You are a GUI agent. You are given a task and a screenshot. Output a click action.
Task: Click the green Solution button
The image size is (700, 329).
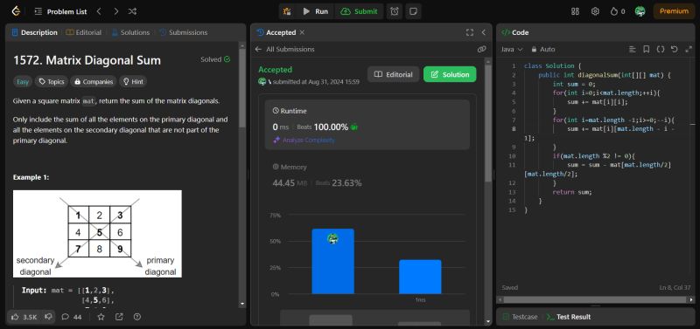click(x=450, y=74)
